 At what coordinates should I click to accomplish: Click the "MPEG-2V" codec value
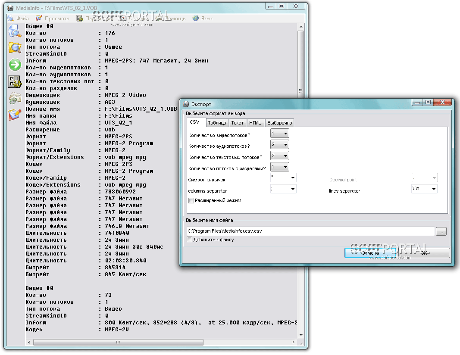pos(117,329)
